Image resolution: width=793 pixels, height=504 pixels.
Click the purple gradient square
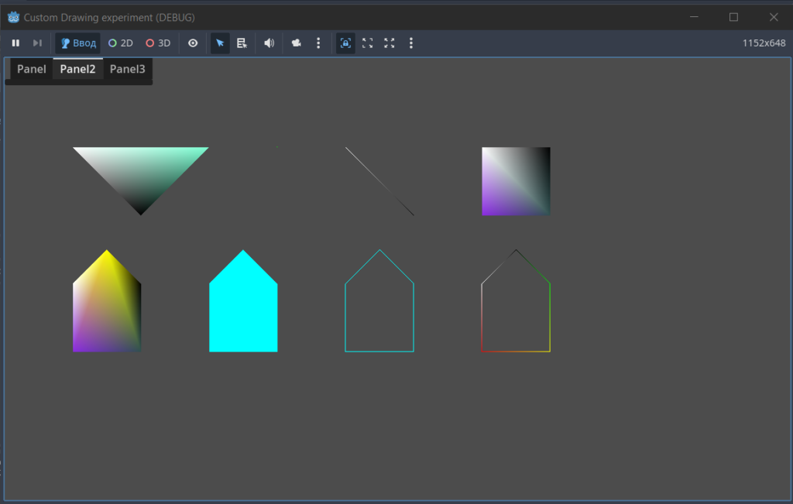(x=516, y=181)
